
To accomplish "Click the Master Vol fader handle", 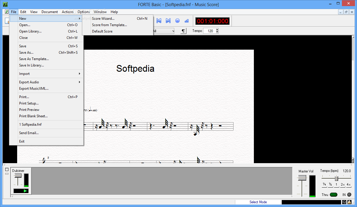I will (302, 178).
